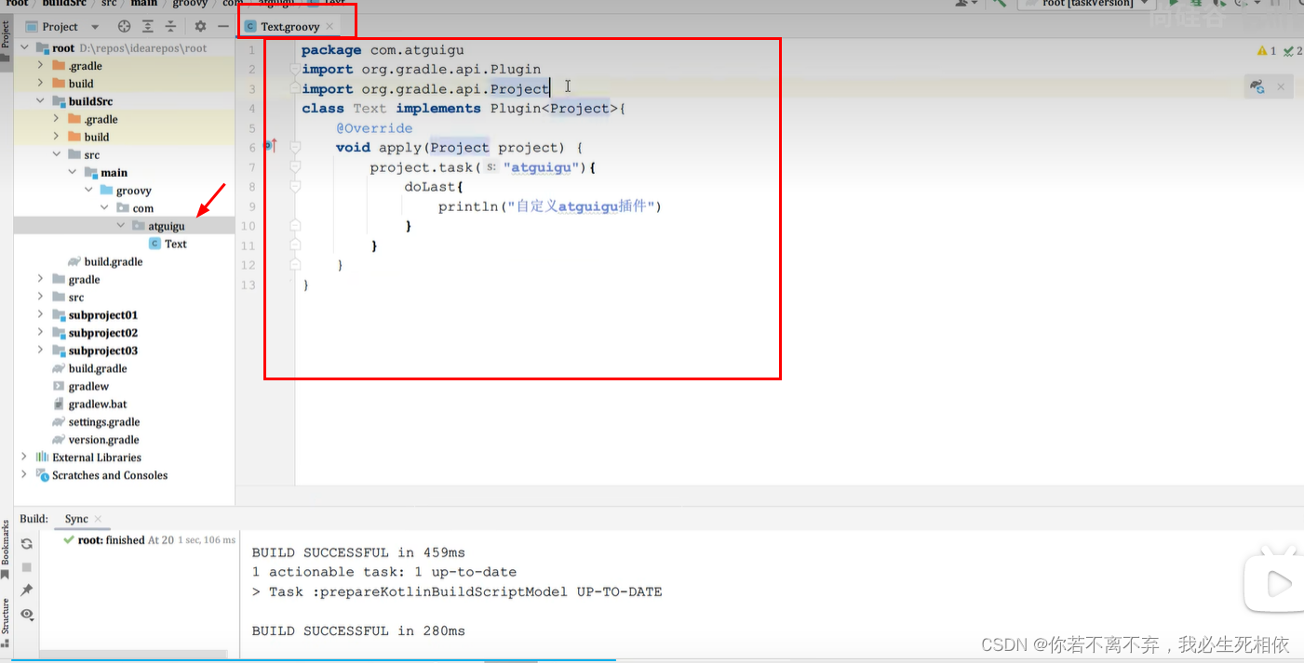Collapse the root project node
1304x663 pixels.
coord(25,48)
